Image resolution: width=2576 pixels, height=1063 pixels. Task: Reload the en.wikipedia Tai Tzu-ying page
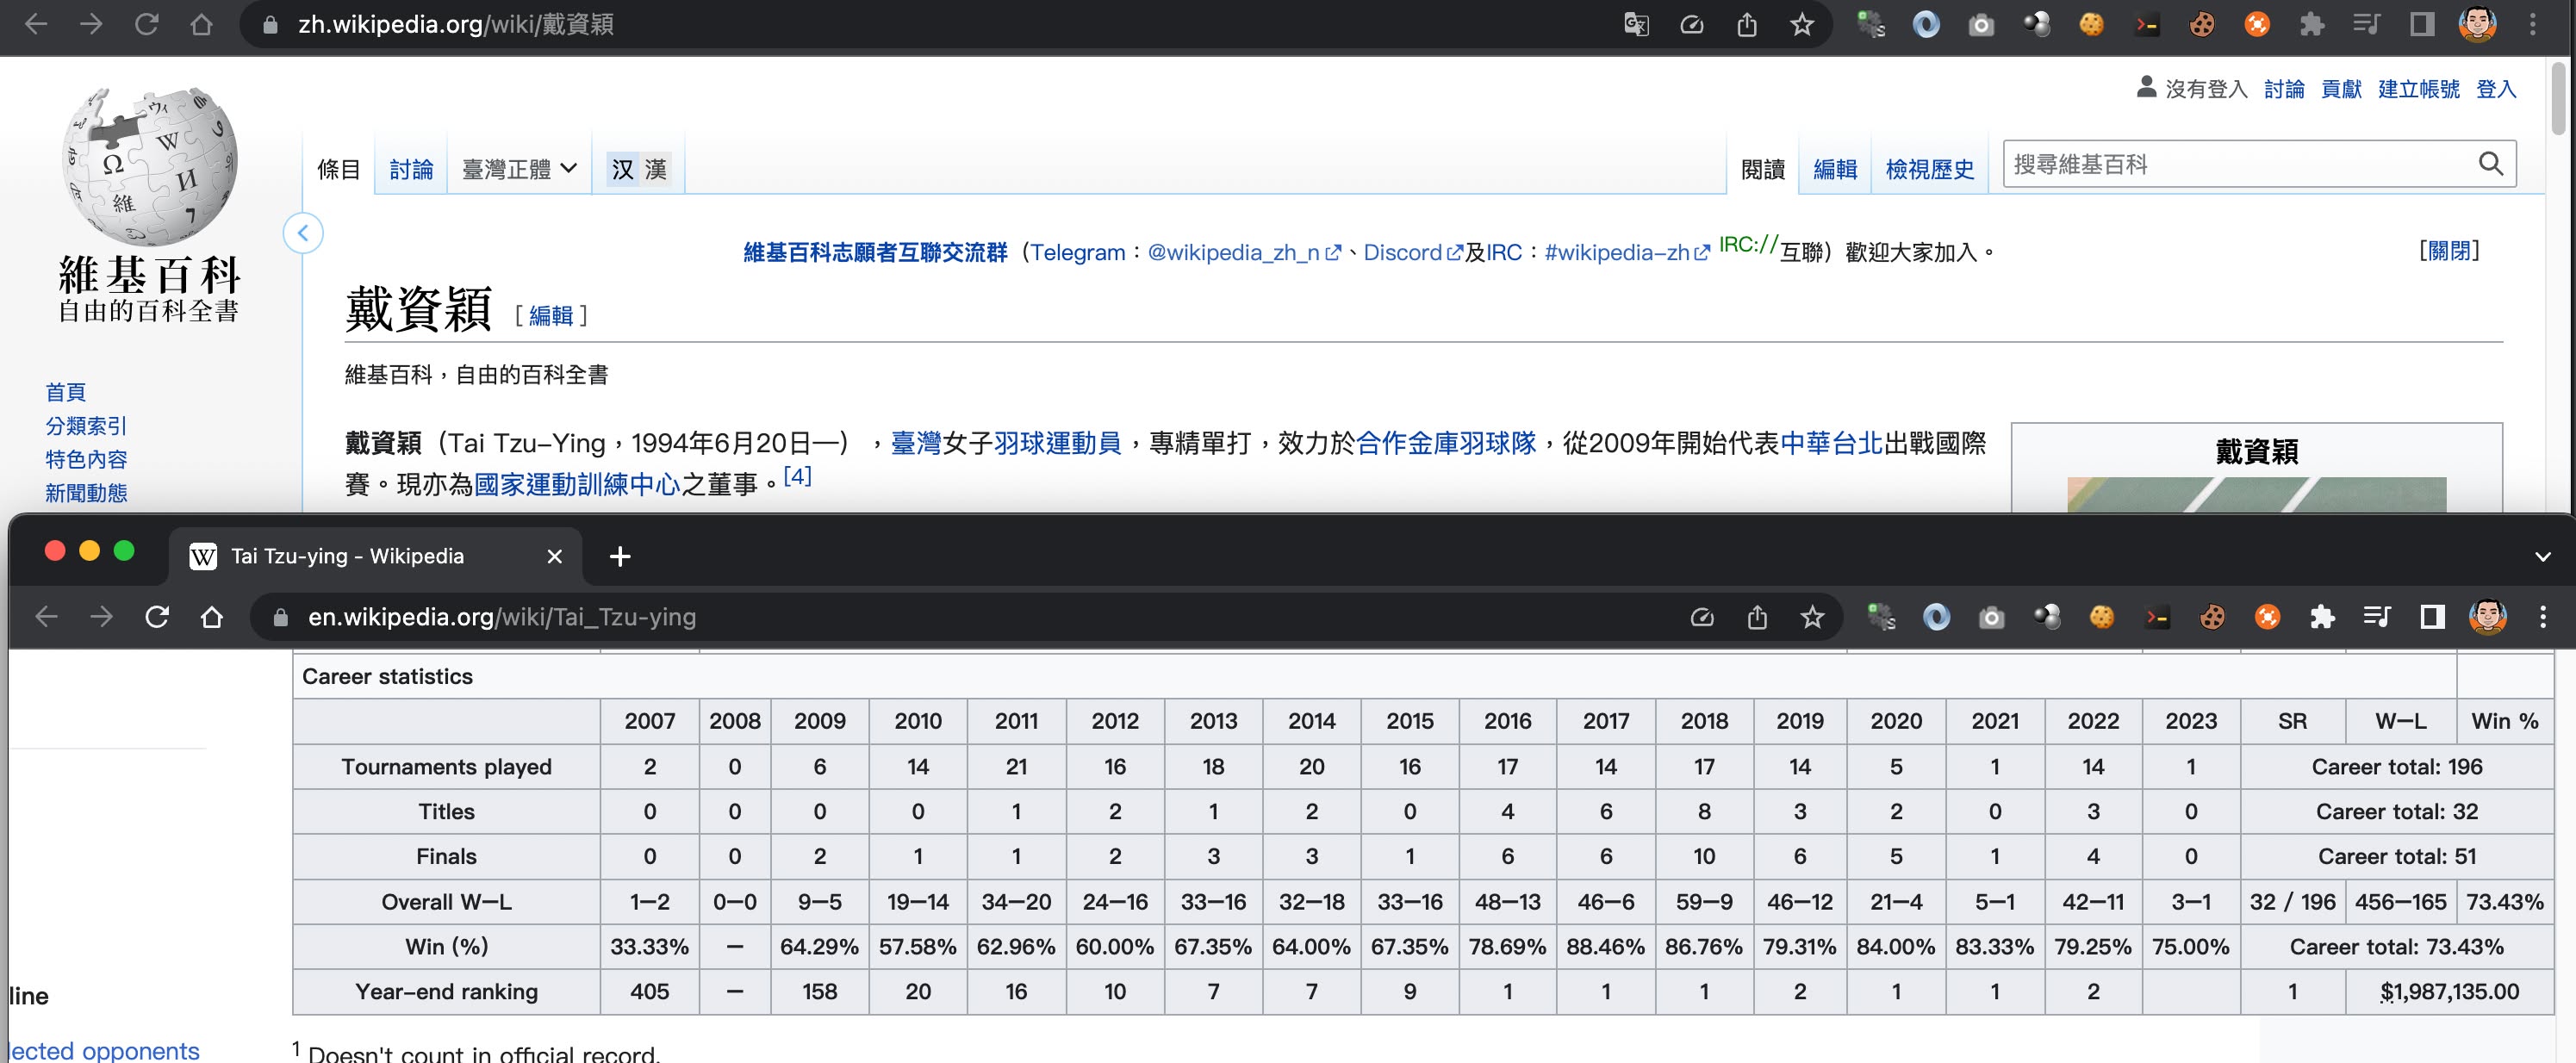click(x=157, y=617)
